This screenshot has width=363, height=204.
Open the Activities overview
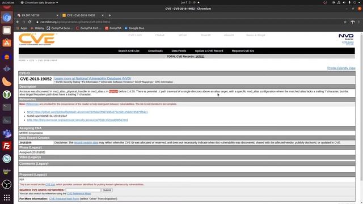[8, 2]
